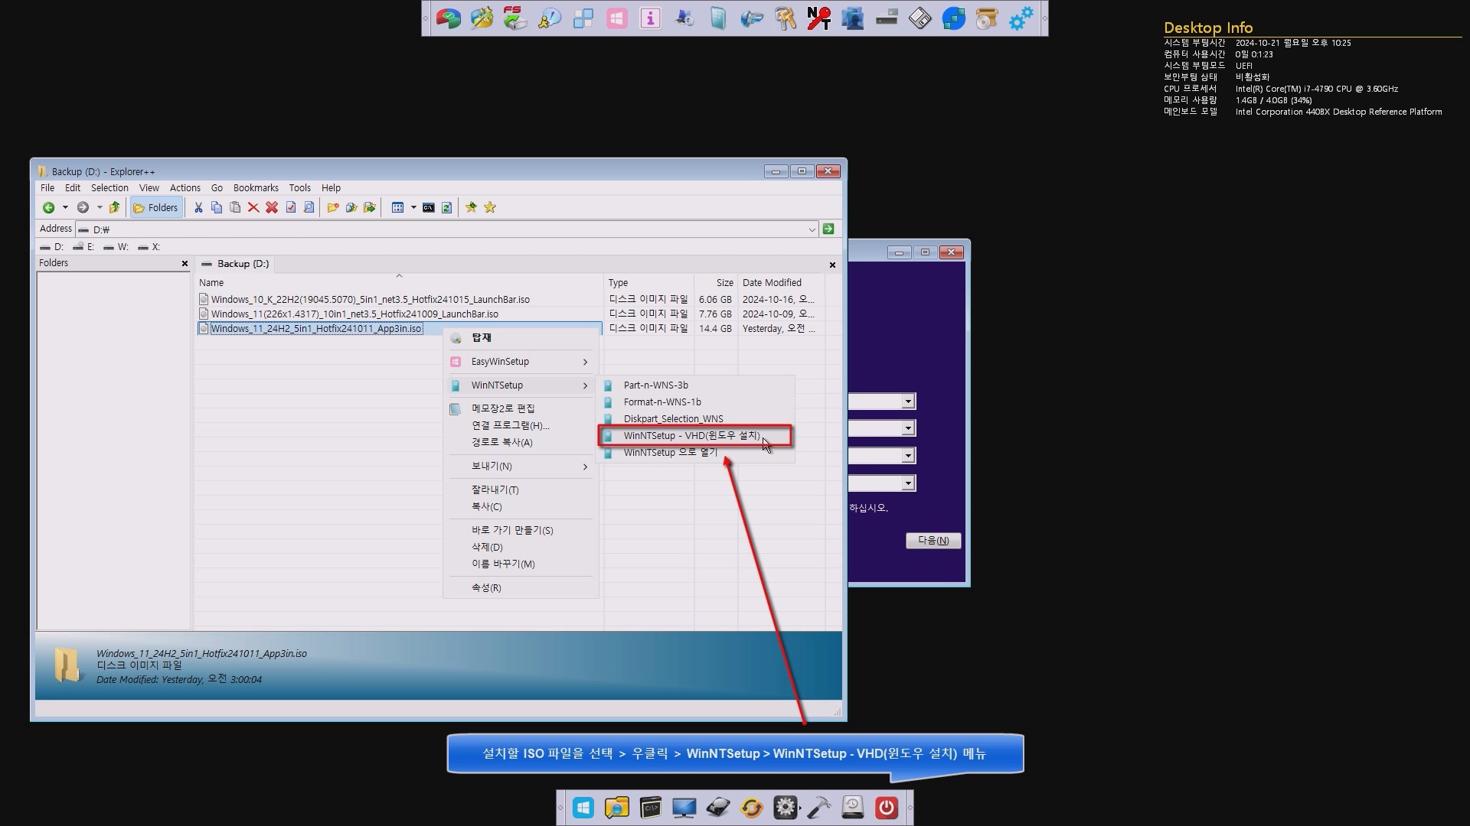The height and width of the screenshot is (826, 1470).
Task: Select the W: drive shortcut
Action: pyautogui.click(x=116, y=247)
